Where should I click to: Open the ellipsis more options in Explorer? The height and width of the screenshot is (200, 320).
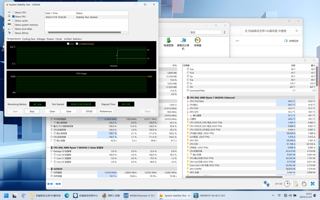click(x=237, y=41)
